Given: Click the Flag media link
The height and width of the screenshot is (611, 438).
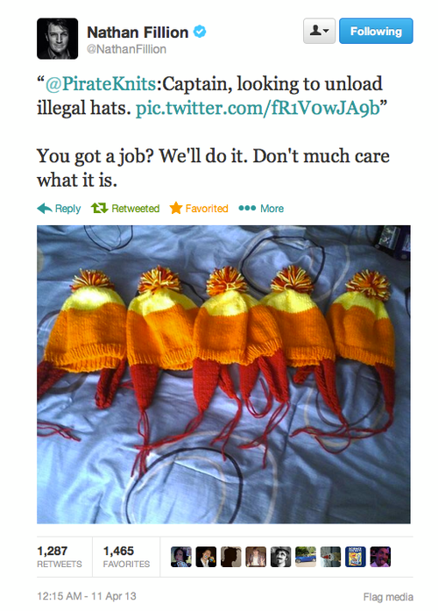Looking at the screenshot, I should (388, 597).
